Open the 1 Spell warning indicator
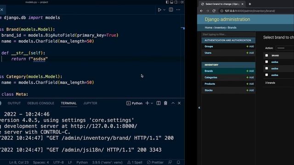Image resolution: width=294 pixels, height=165 pixels. [135, 162]
